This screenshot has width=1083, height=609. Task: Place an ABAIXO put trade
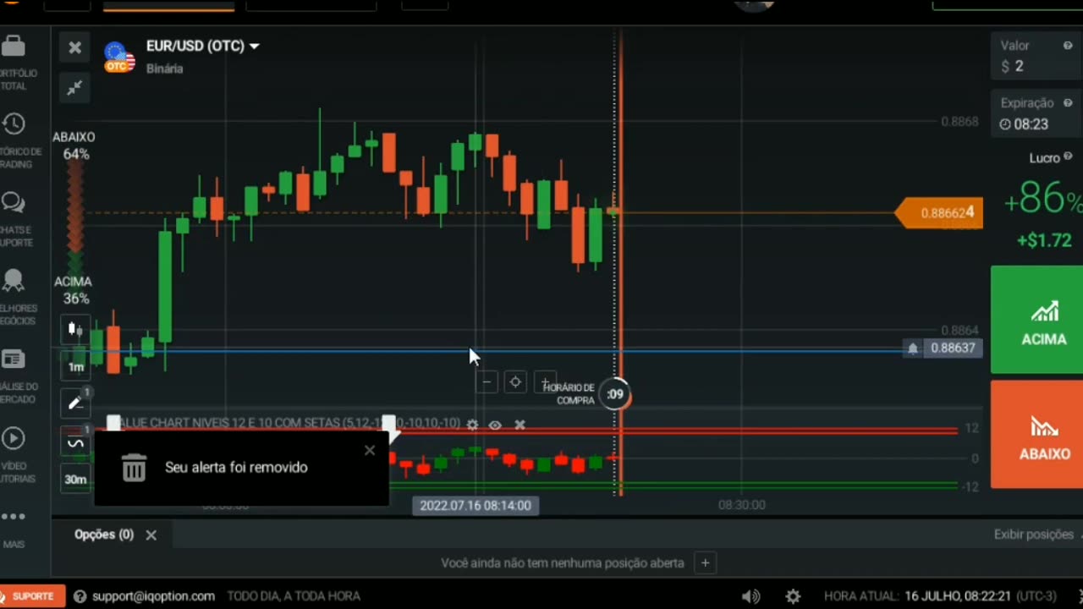pyautogui.click(x=1037, y=434)
